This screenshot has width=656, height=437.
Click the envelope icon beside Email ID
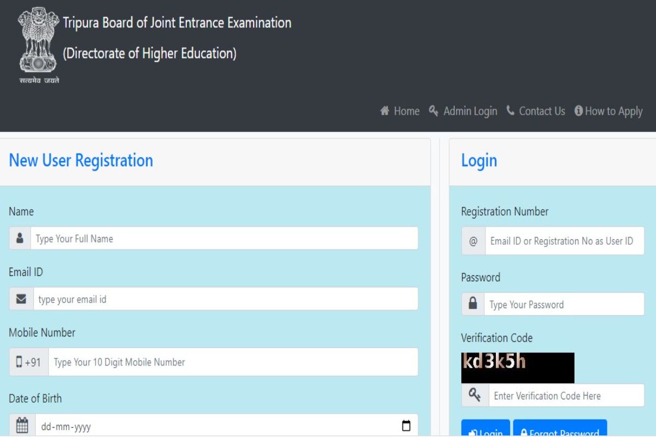click(x=21, y=299)
